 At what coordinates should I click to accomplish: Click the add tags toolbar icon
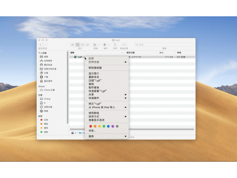pyautogui.click(x=124, y=44)
